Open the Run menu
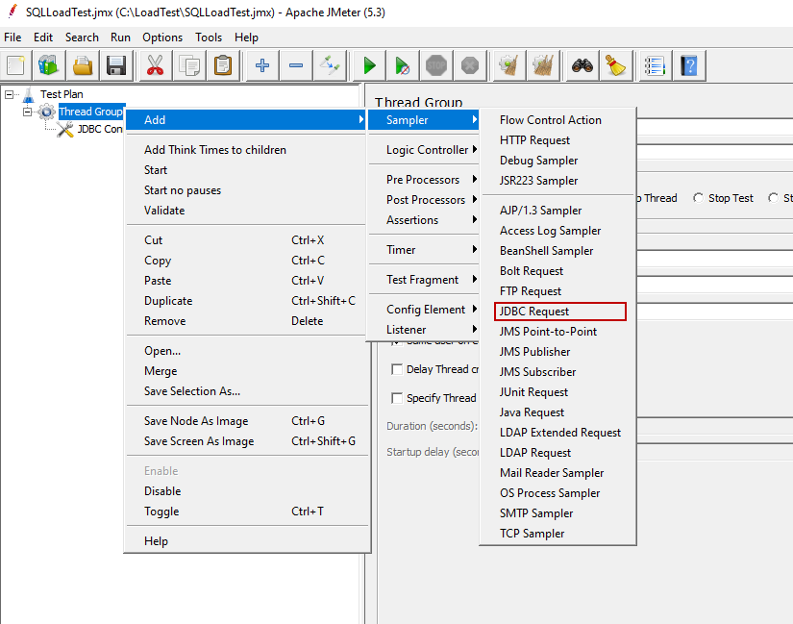 point(120,37)
